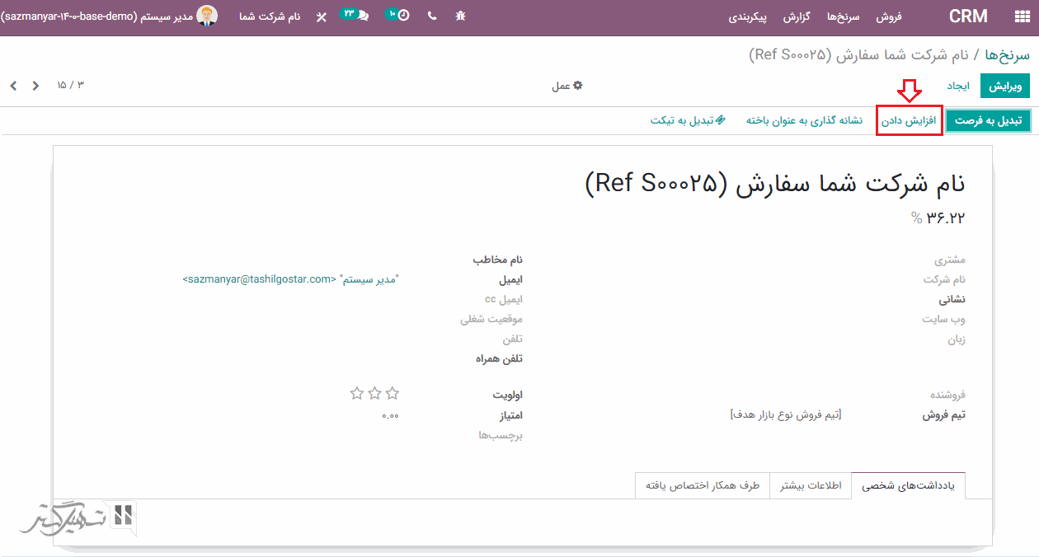Click the نام شرکت field label
This screenshot has height=557, width=1039.
pyautogui.click(x=944, y=279)
